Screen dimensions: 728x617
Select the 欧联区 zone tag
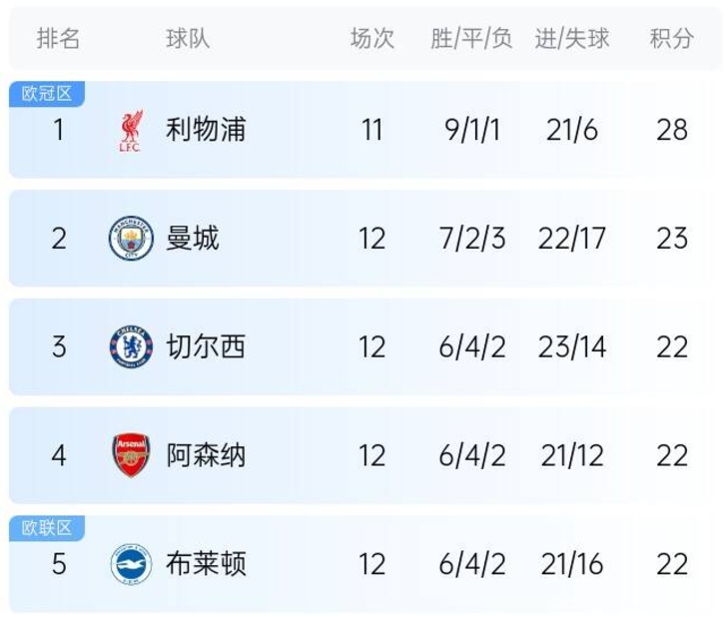pyautogui.click(x=46, y=528)
